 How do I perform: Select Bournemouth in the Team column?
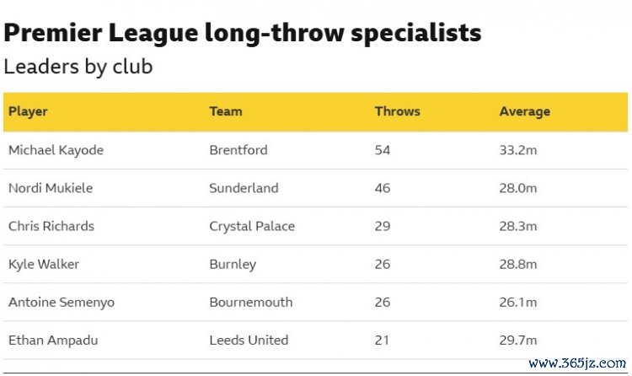[251, 302]
